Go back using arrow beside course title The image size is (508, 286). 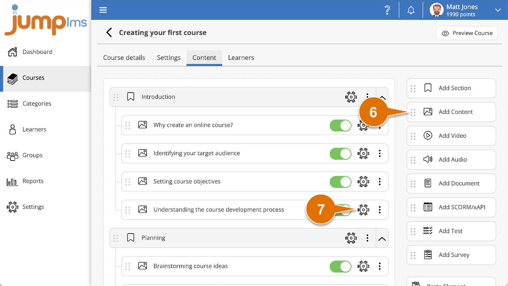click(109, 33)
